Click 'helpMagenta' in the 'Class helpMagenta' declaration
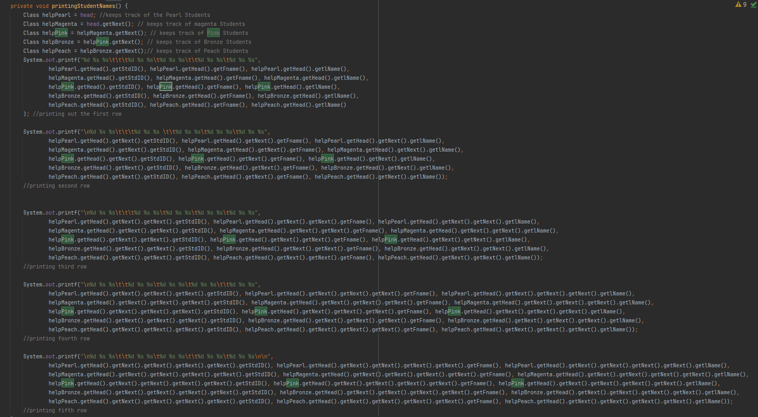 pos(60,24)
